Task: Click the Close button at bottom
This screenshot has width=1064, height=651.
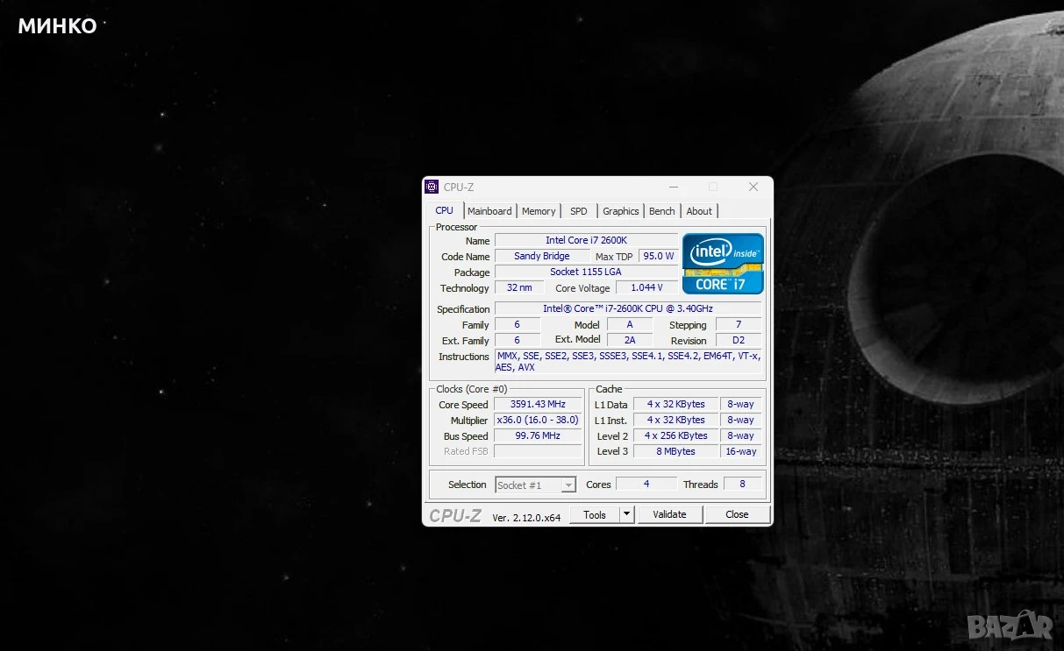Action: click(x=738, y=514)
